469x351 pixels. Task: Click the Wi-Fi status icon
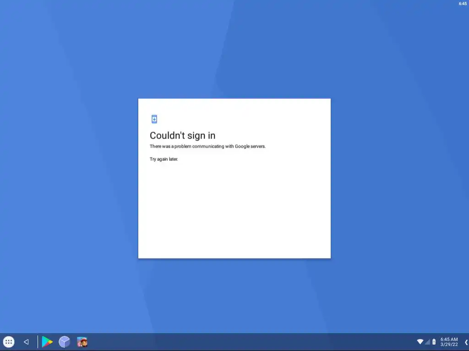[x=420, y=341]
